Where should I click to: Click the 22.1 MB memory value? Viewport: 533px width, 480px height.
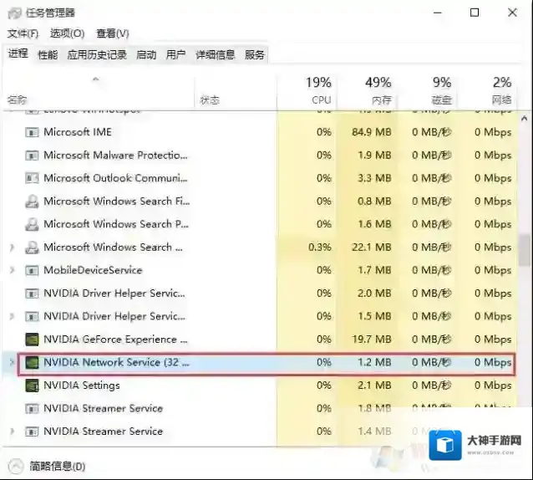(372, 248)
